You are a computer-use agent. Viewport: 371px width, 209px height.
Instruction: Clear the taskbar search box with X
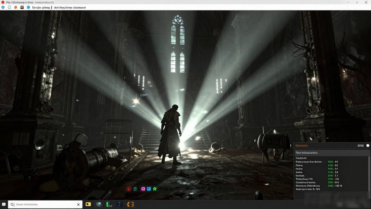(x=78, y=205)
